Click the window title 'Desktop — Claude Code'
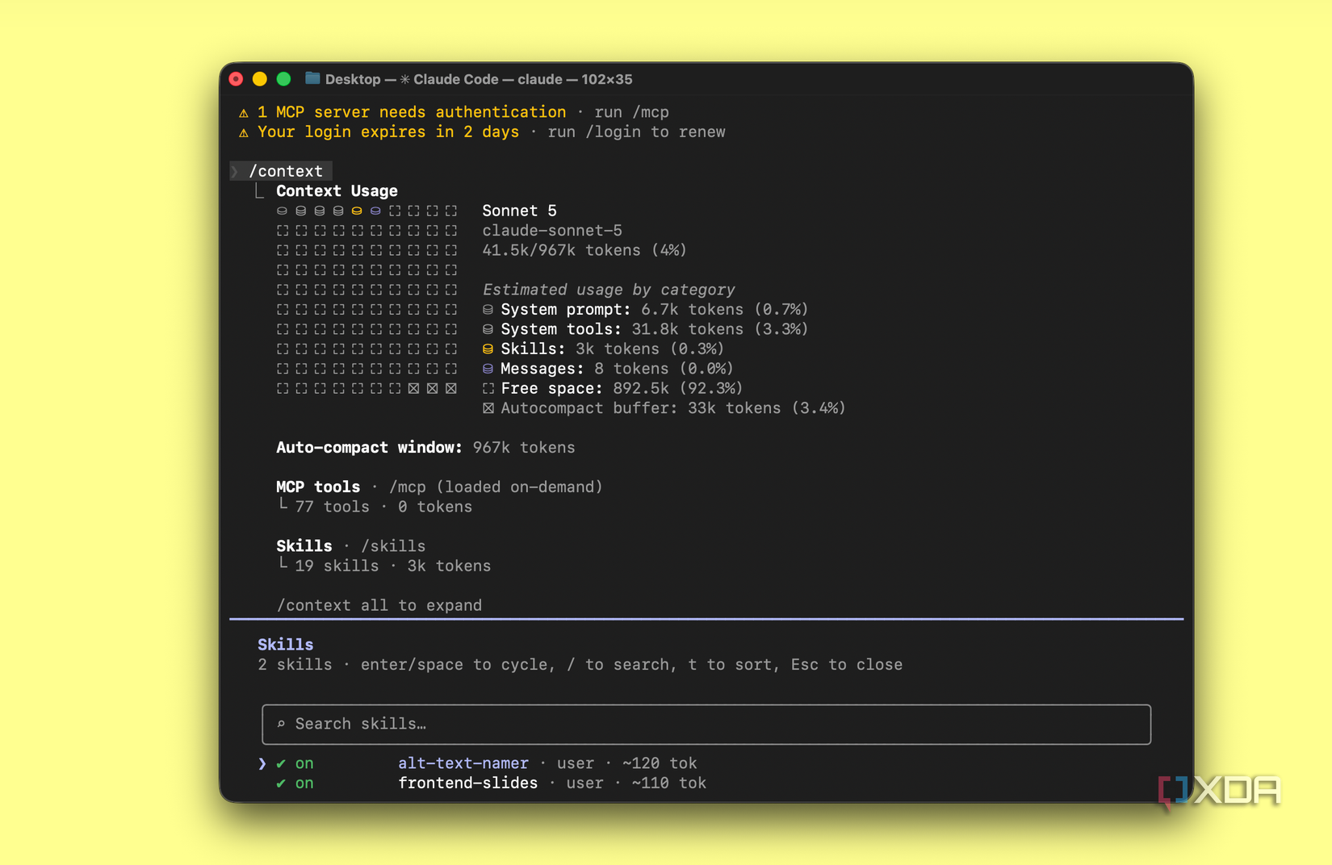 pyautogui.click(x=479, y=79)
